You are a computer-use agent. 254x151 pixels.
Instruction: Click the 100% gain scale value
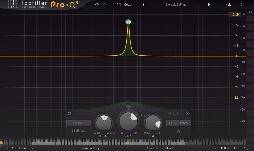[x=225, y=148]
